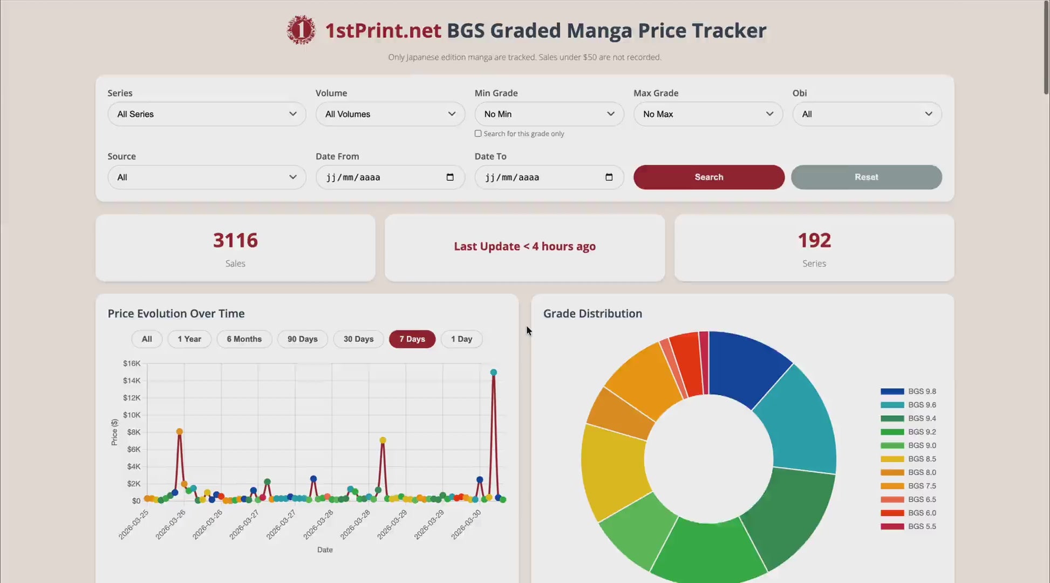Viewport: 1050px width, 583px height.
Task: Click the red Search button
Action: pyautogui.click(x=708, y=177)
